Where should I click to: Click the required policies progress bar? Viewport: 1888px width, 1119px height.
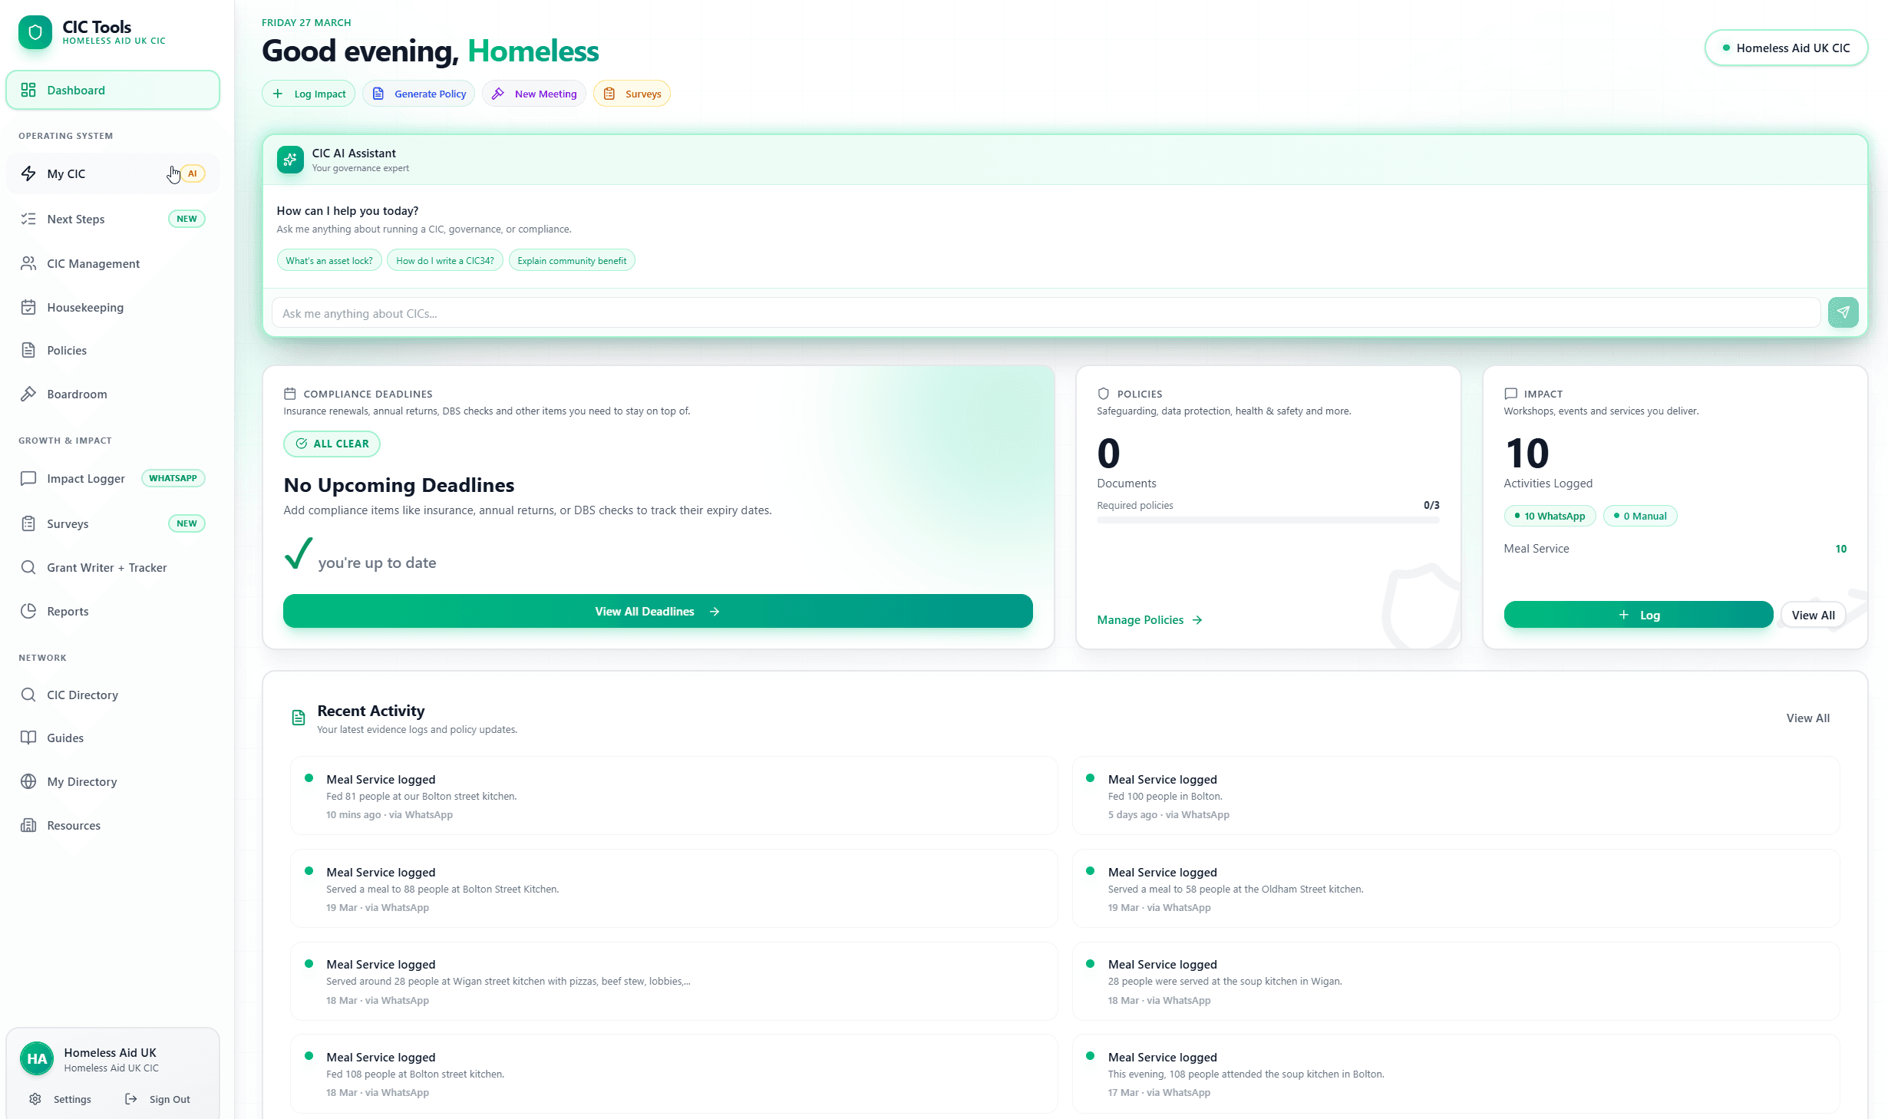pyautogui.click(x=1267, y=520)
